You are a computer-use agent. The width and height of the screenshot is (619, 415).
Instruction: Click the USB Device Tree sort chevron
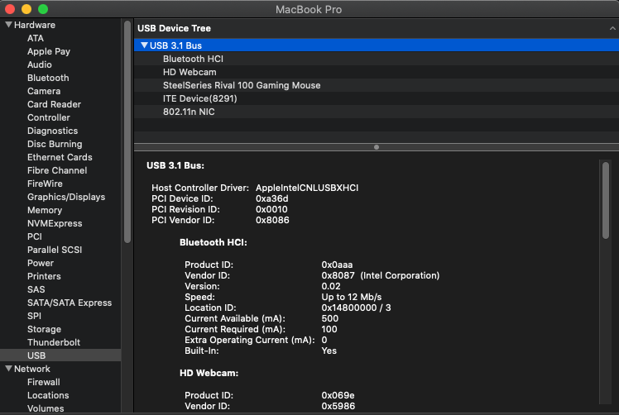[x=611, y=28]
